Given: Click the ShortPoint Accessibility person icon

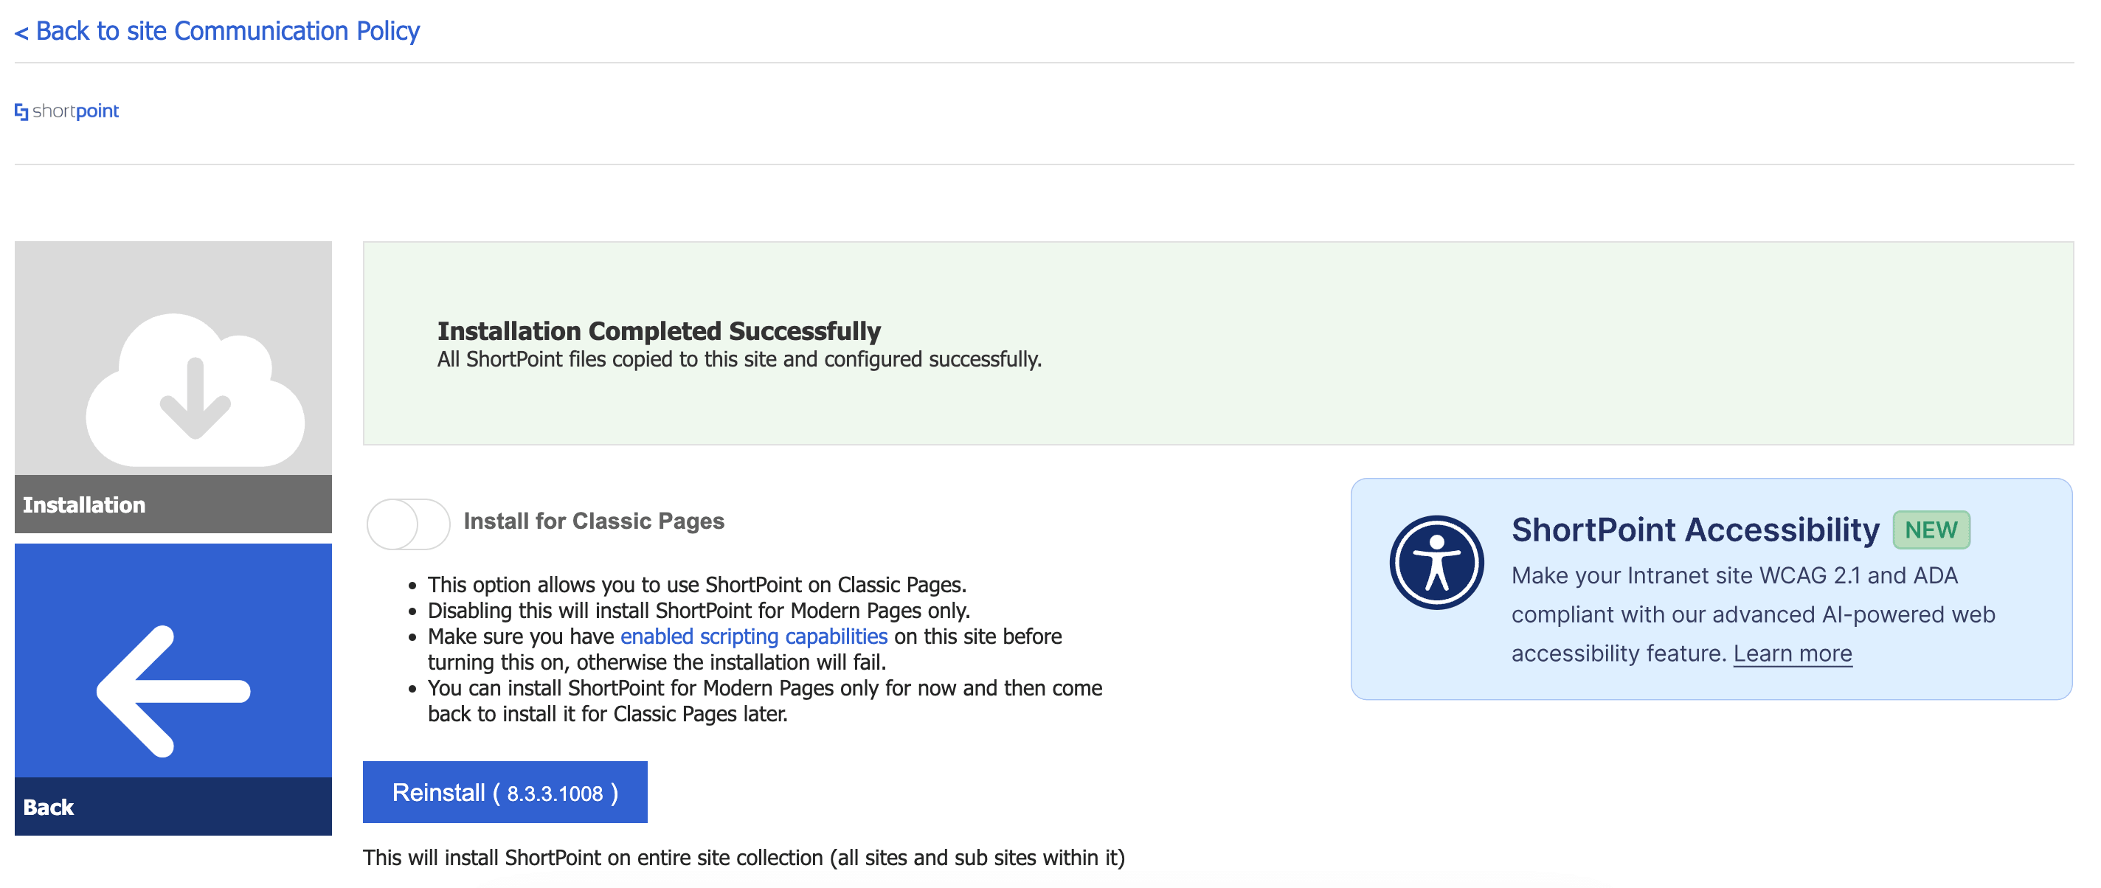Looking at the screenshot, I should (1436, 562).
